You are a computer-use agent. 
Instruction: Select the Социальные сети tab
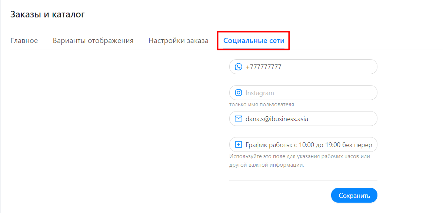point(254,41)
